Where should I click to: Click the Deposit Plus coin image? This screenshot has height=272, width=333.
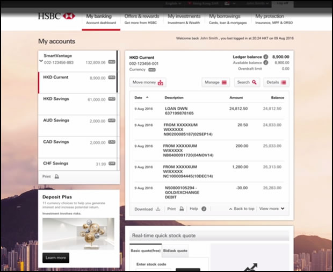pyautogui.click(x=78, y=234)
